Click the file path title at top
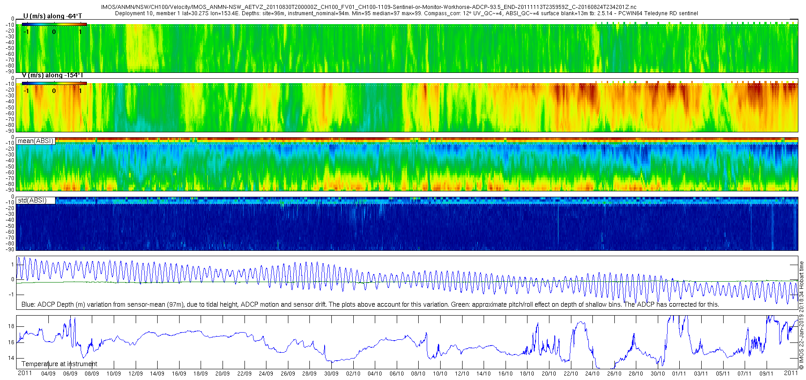806x380 pixels. point(369,7)
